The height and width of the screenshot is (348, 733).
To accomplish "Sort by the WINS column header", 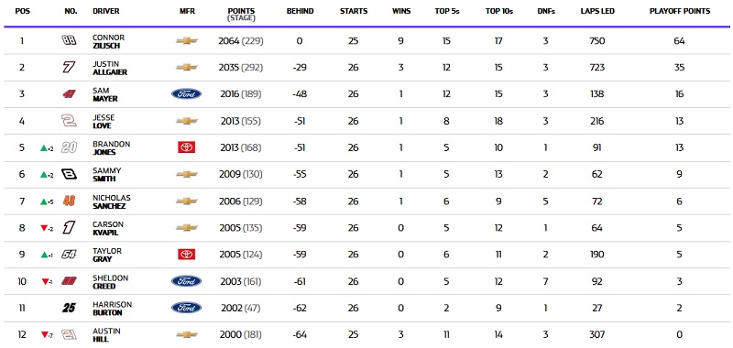I will tap(400, 11).
